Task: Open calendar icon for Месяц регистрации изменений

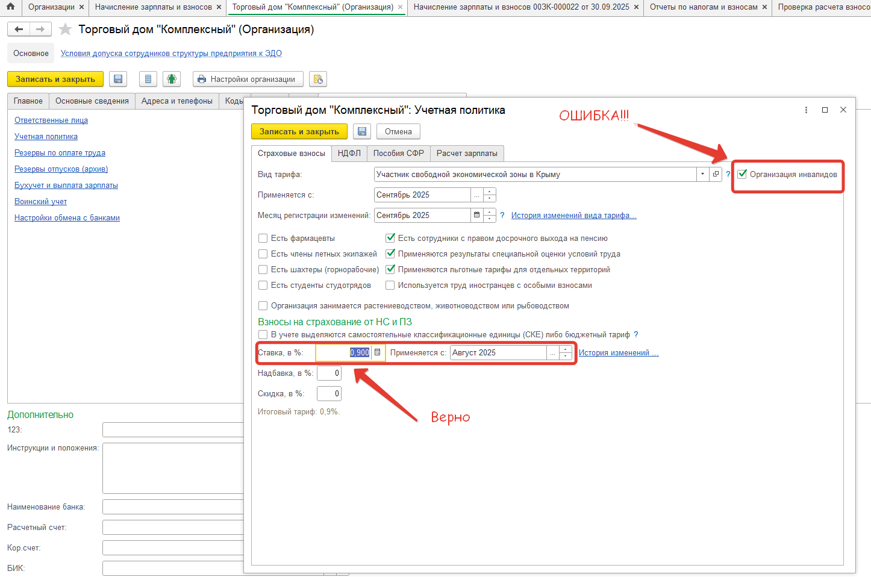Action: coord(477,215)
